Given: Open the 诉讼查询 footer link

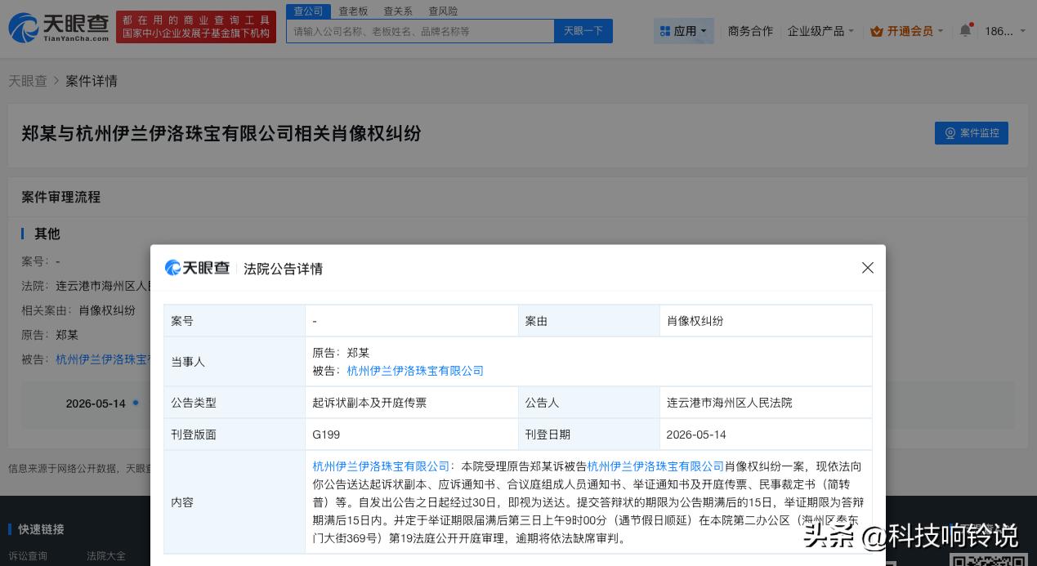Looking at the screenshot, I should pos(28,556).
